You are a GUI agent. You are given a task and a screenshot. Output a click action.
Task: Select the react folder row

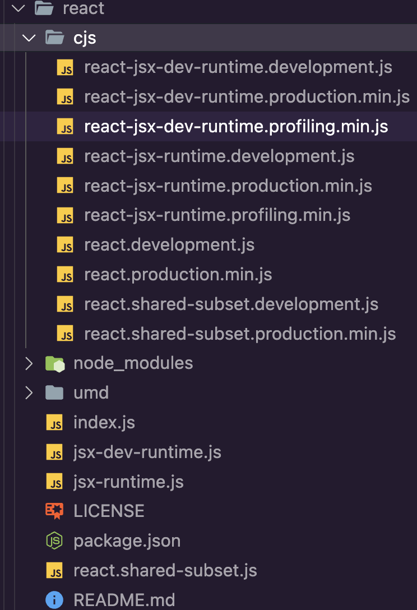(208, 8)
